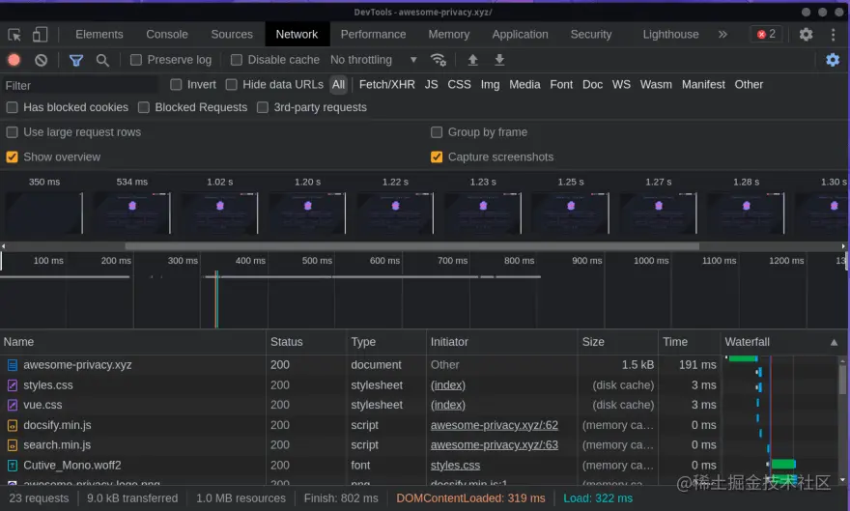Open the Sources tab

tap(232, 34)
